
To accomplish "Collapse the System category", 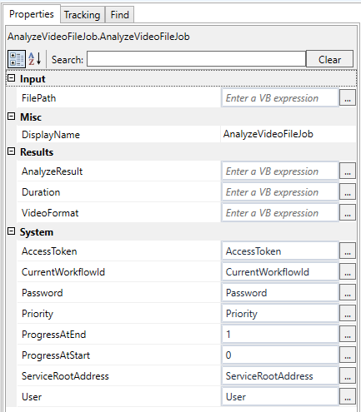I will 11,231.
